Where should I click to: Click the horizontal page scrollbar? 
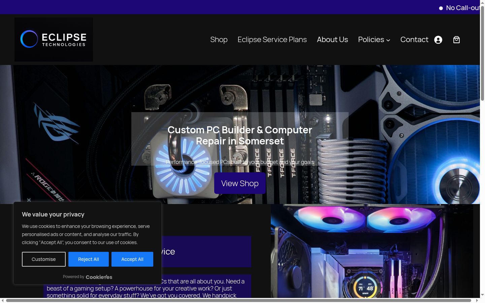coord(238,300)
